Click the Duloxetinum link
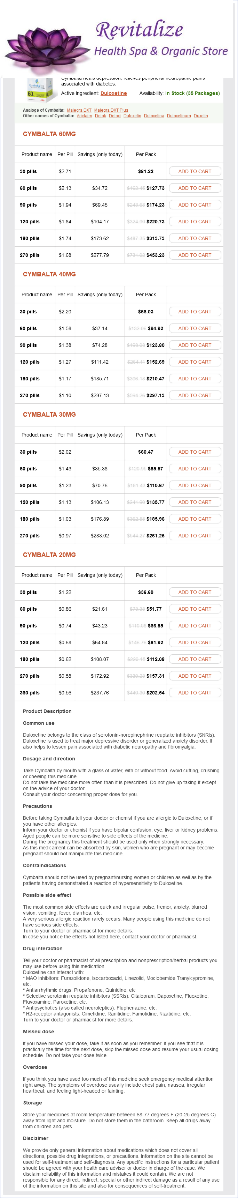 pyautogui.click(x=178, y=116)
